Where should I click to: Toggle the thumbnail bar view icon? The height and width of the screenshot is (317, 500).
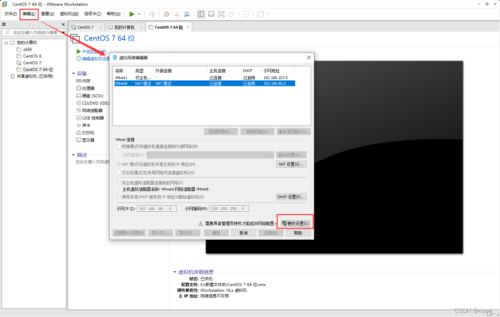coord(211,14)
